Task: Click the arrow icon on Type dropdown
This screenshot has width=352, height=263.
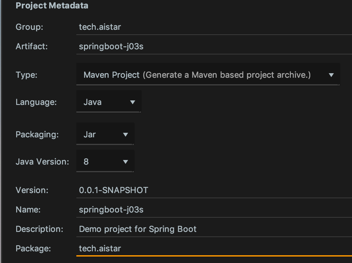Action: (331, 75)
